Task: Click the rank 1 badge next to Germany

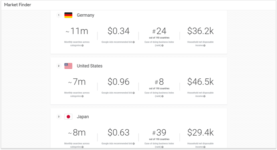Action: pos(59,15)
